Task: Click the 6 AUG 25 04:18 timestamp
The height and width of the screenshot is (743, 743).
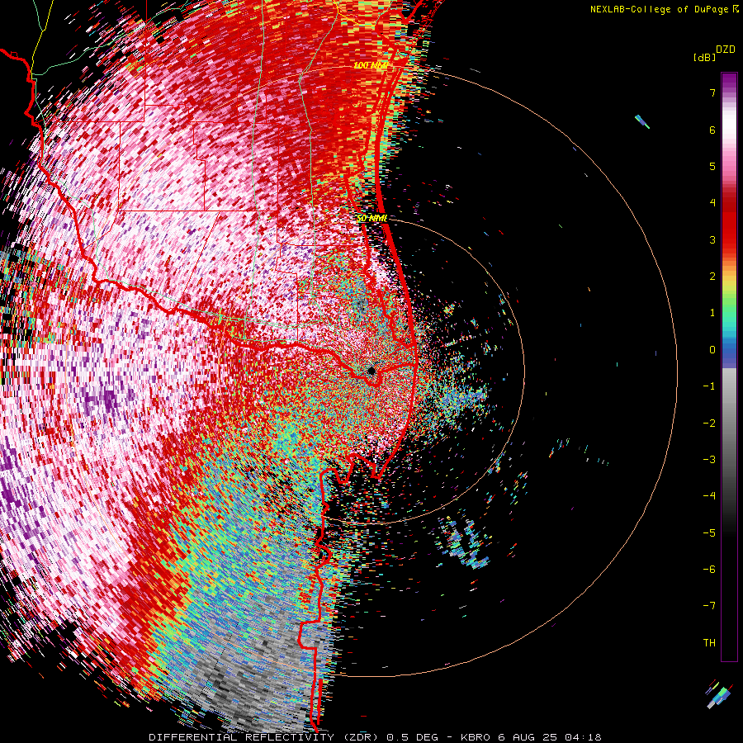Action: [550, 737]
